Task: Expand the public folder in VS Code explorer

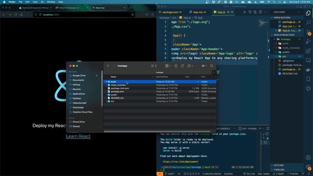Action: click(x=276, y=52)
